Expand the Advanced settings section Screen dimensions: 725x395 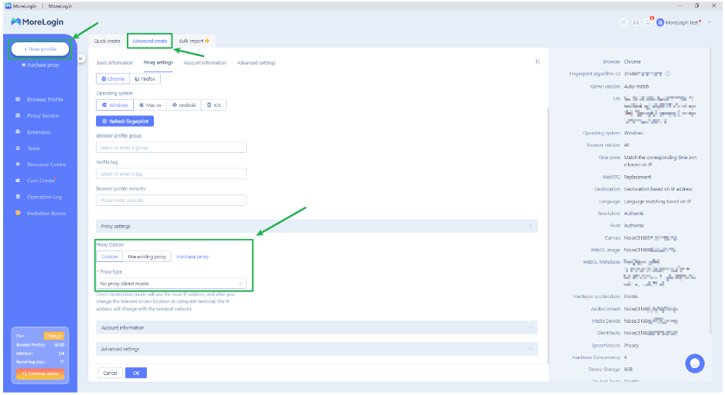pos(317,349)
